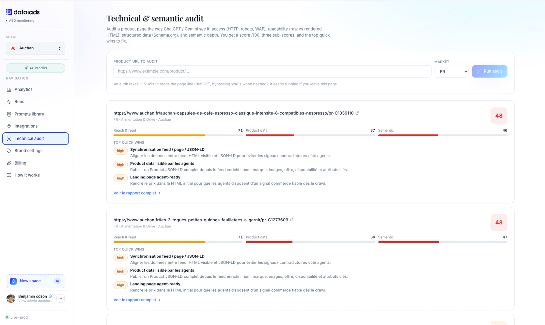Click chevron after capsules-de-cafe rapport complet link
Image resolution: width=545 pixels, height=325 pixels.
click(159, 193)
